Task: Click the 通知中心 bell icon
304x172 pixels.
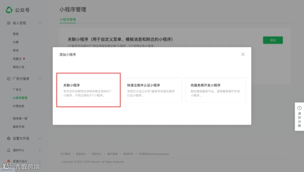Action: pyautogui.click(x=8, y=150)
